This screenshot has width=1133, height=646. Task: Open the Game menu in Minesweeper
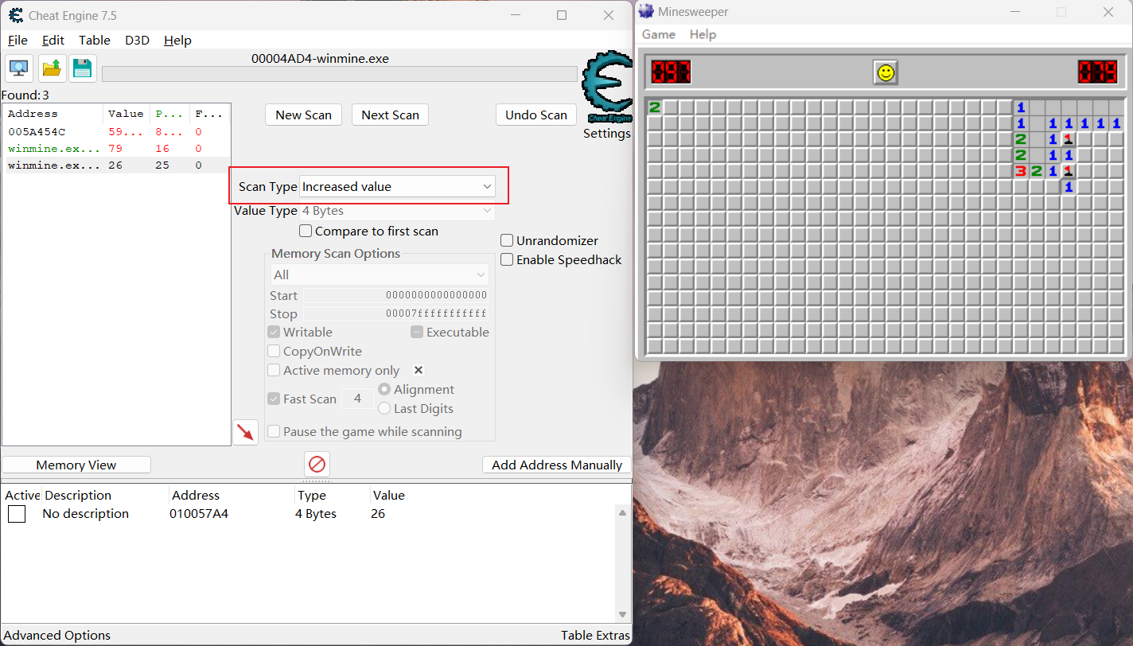pos(658,34)
